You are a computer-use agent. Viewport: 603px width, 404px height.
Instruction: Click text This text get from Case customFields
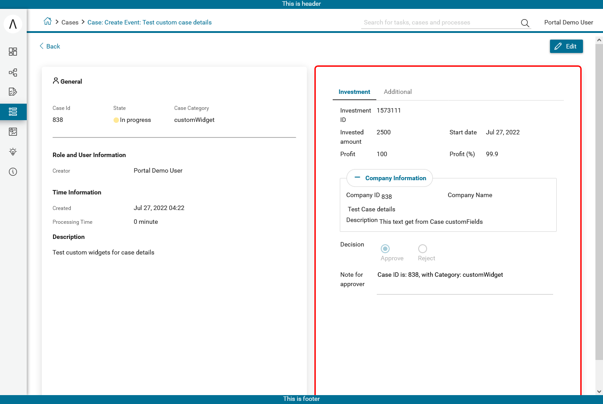coord(431,222)
